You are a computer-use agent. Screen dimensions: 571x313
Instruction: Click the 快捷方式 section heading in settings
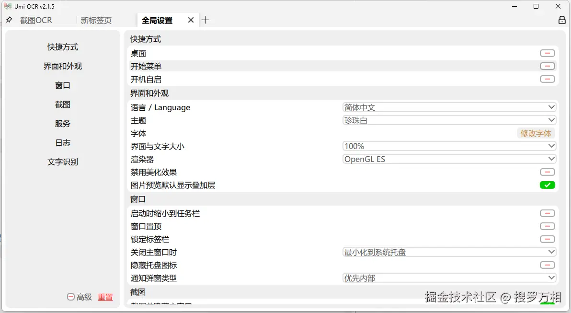pos(146,39)
